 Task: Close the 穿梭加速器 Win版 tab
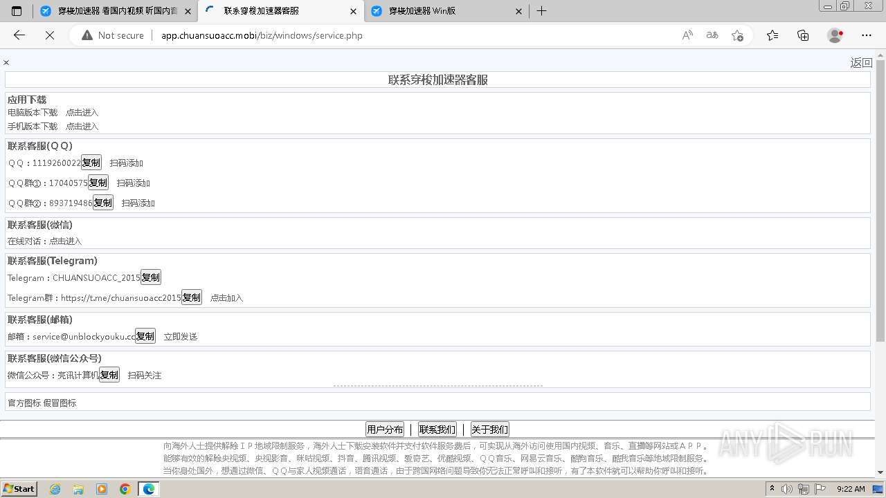(519, 11)
